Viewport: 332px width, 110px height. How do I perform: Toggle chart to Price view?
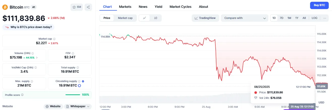[x=107, y=18]
